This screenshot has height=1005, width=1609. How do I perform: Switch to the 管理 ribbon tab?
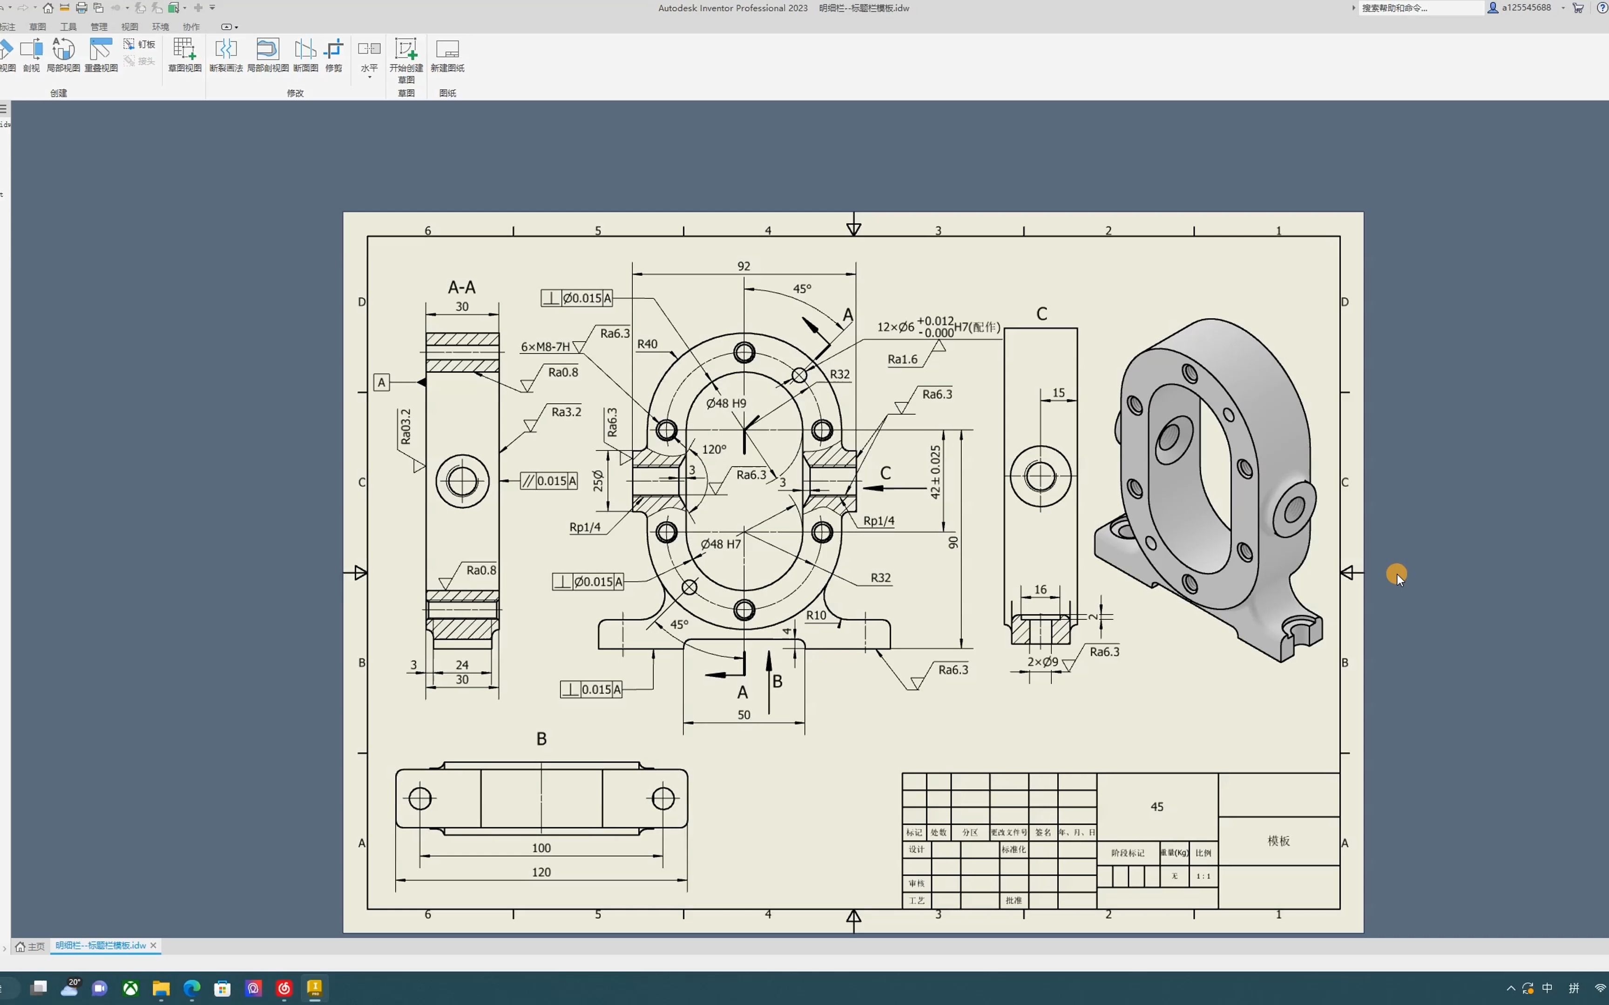[99, 27]
